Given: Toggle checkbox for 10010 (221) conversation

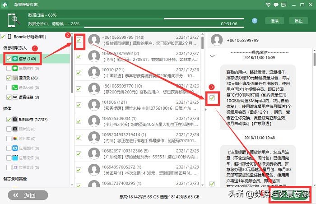Looking at the screenshot, I should click(79, 72).
